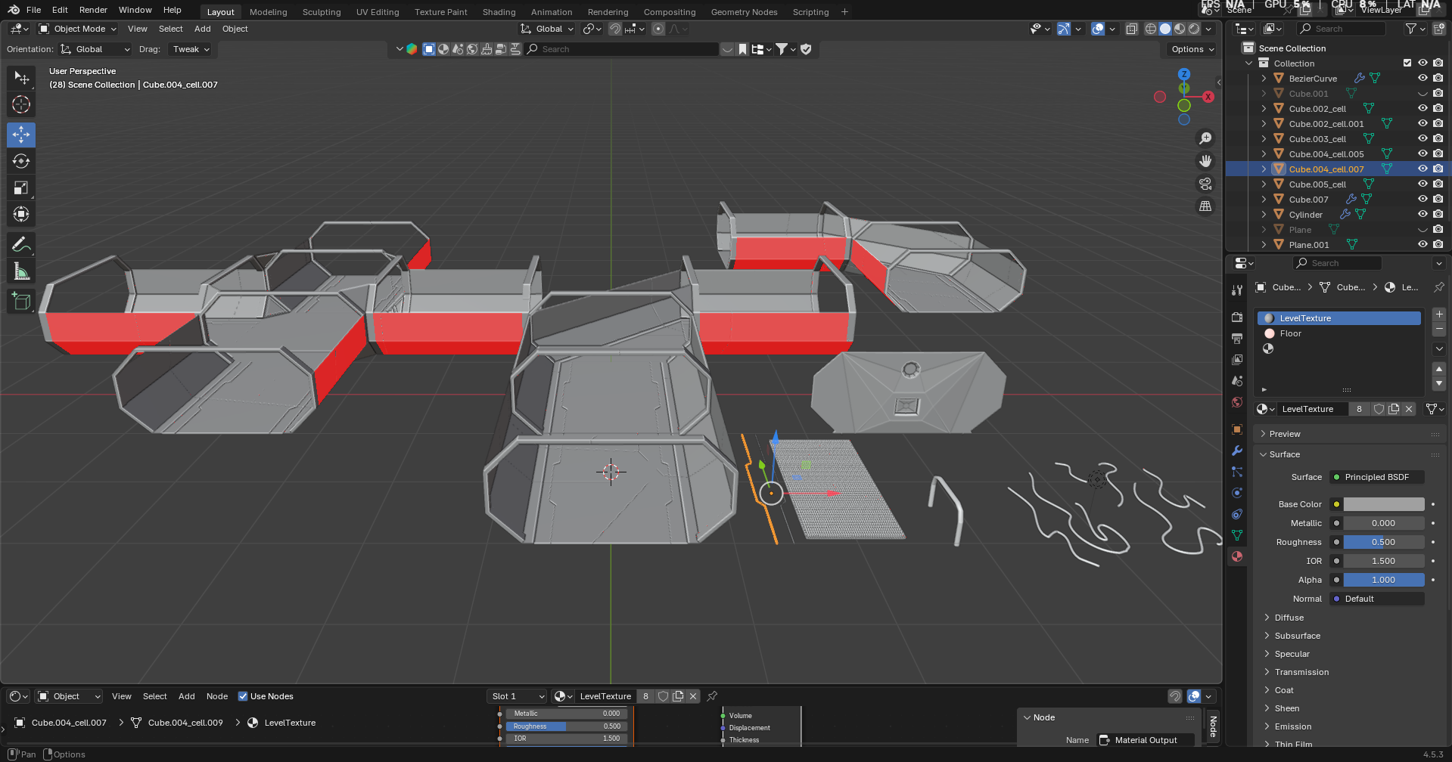
Task: Open the Render menu
Action: [x=93, y=10]
